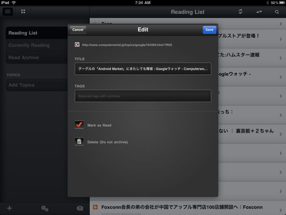Tap the Reading List header title
This screenshot has width=286, height=215.
tap(188, 12)
